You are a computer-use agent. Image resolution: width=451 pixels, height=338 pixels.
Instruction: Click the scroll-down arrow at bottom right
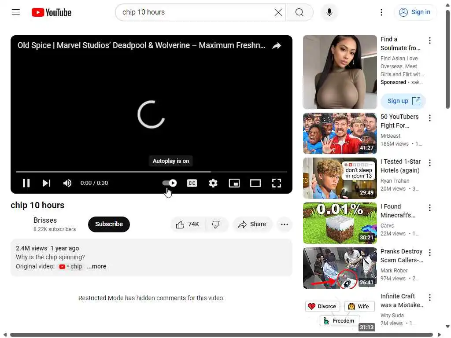(447, 326)
